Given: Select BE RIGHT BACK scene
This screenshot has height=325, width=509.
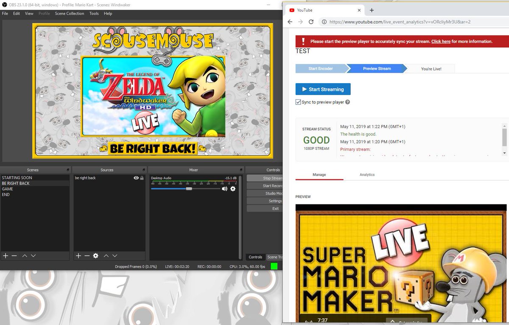Looking at the screenshot, I should click(35, 183).
